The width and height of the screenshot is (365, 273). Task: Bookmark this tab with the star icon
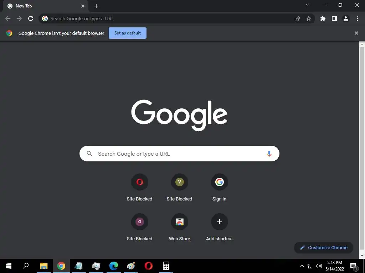click(309, 18)
